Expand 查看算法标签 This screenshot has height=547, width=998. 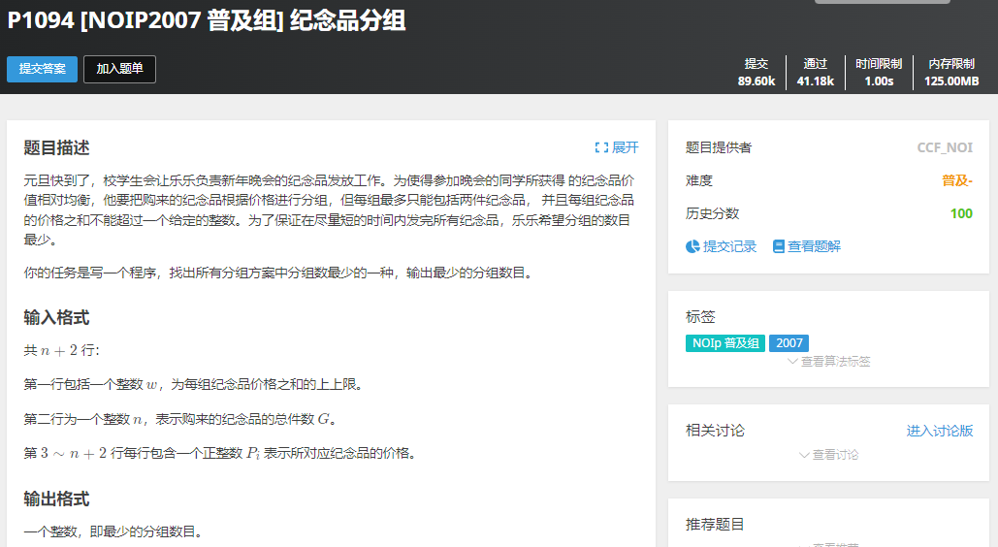coord(828,362)
